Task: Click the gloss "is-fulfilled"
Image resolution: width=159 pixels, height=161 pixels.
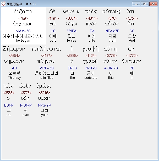Action: point(46,78)
